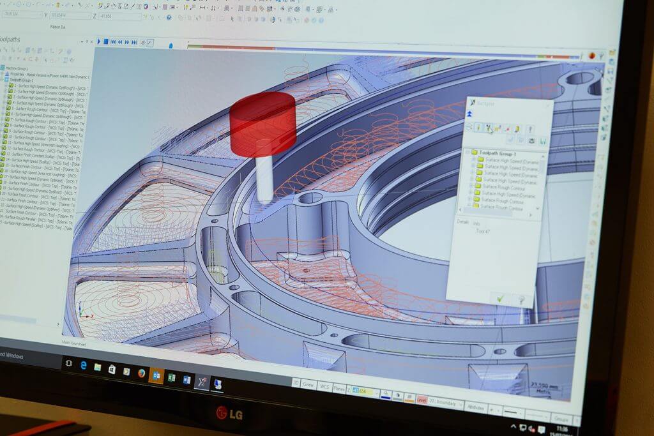Stop the backplot simulation
This screenshot has width=654, height=436.
pos(106,41)
